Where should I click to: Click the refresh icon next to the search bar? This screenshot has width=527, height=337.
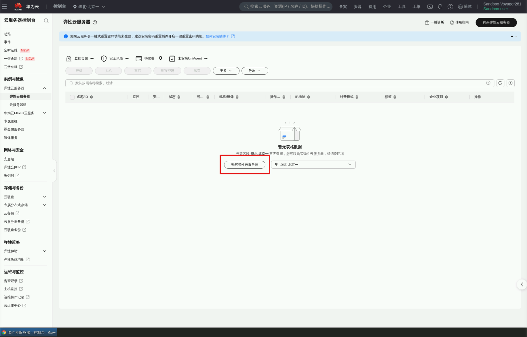(x=500, y=83)
